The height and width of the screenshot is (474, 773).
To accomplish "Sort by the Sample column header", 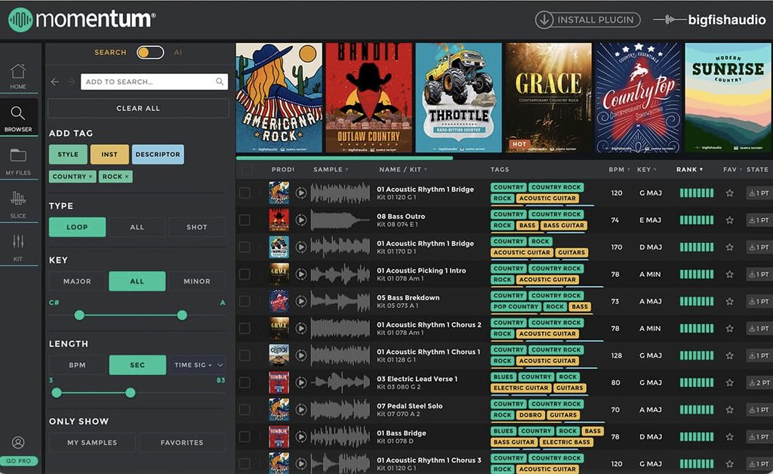I will [331, 170].
